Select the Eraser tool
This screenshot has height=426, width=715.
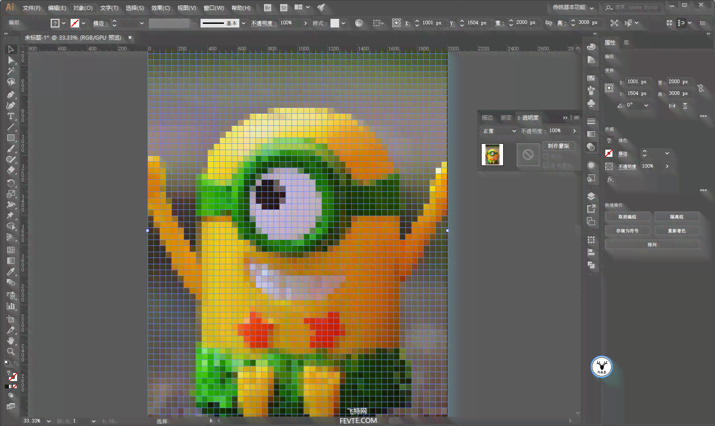(11, 170)
